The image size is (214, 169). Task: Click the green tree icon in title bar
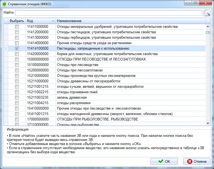4,5
